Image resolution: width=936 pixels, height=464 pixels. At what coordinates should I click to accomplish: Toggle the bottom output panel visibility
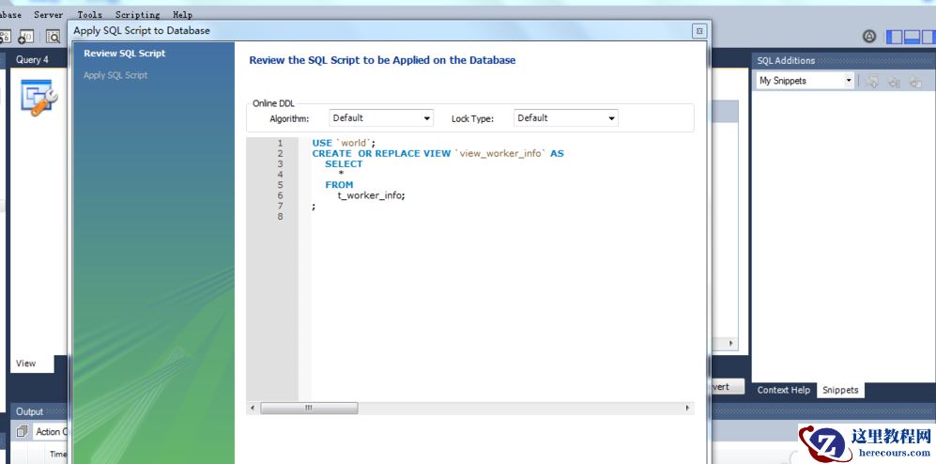(911, 37)
